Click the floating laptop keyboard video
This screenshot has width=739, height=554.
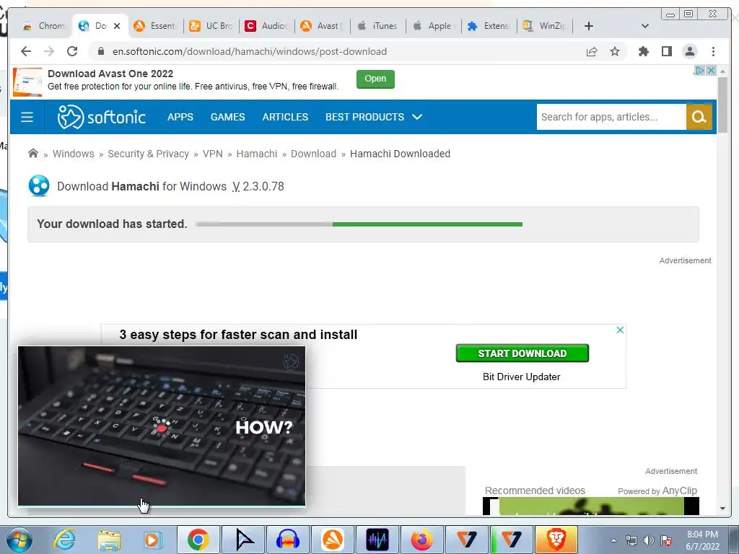(x=162, y=426)
